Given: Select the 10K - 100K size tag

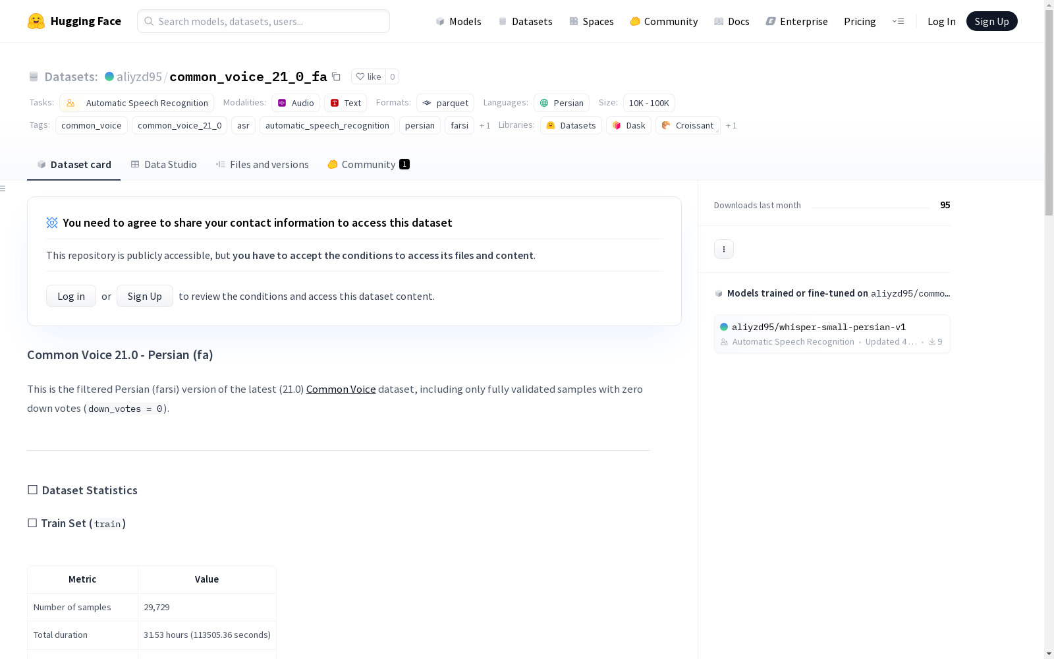Looking at the screenshot, I should [649, 103].
